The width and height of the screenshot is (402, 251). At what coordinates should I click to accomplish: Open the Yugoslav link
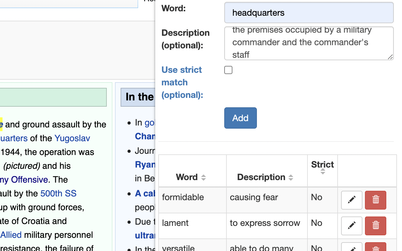pyautogui.click(x=72, y=138)
